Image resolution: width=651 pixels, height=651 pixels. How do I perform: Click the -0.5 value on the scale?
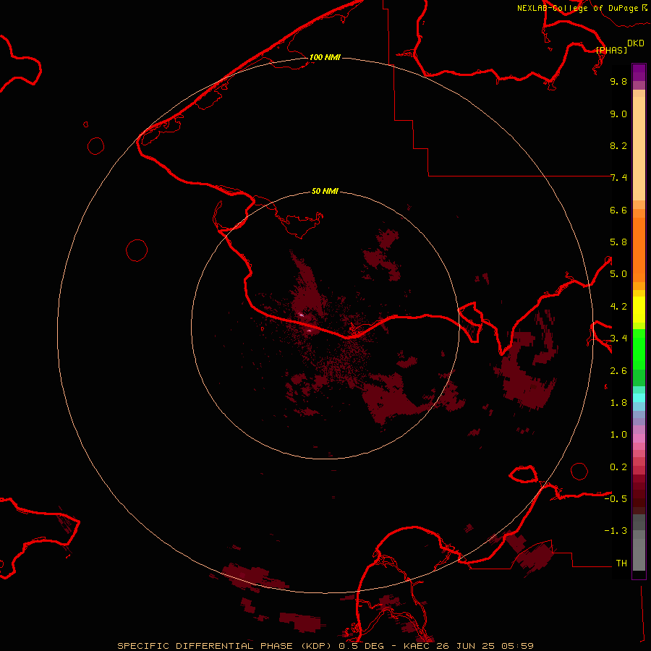tap(616, 499)
